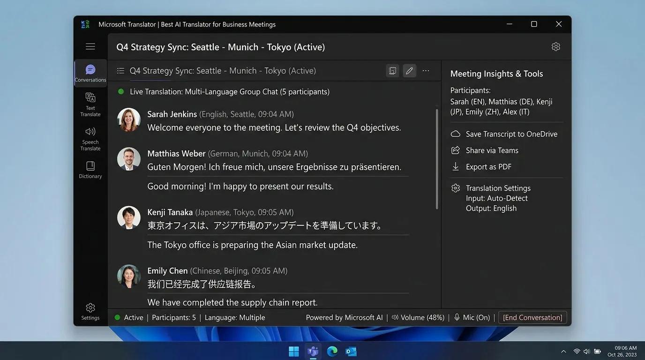Select Save Transcript to OneDrive
645x360 pixels.
[511, 134]
